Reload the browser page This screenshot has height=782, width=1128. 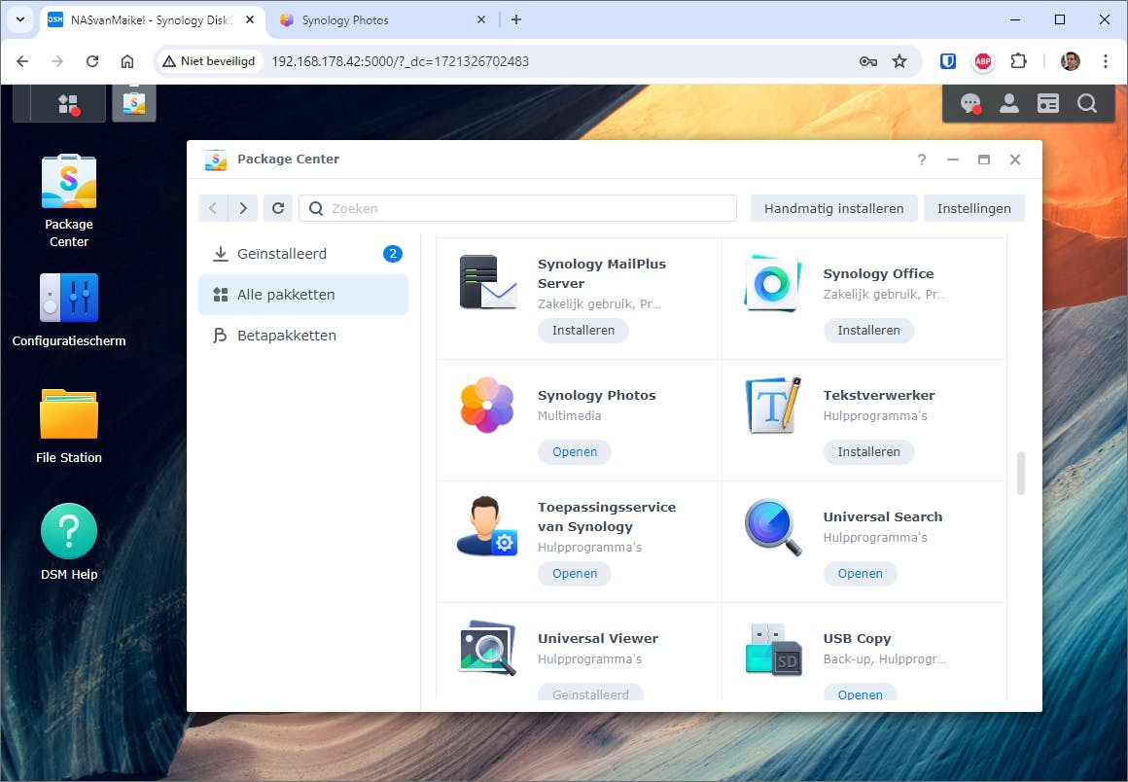(x=92, y=61)
